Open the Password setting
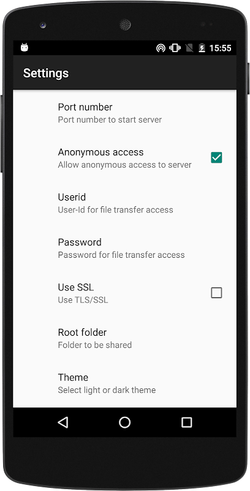Screen dimensions: 250x491 [x=124, y=248]
